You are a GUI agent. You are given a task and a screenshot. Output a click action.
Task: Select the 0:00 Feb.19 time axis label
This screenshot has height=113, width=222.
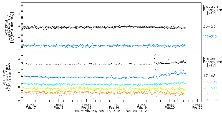[114, 106]
